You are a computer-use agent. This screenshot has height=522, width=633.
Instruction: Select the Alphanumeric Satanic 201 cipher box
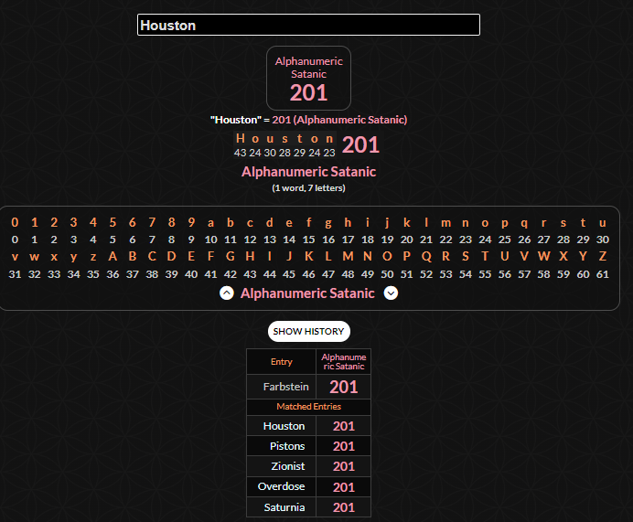click(x=308, y=78)
